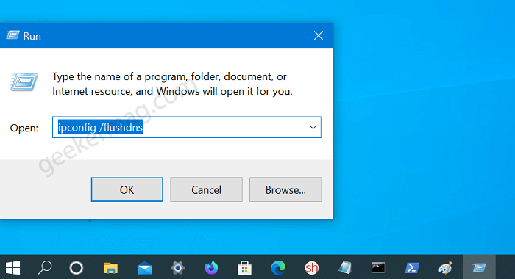Click the Run icon in the title bar
515x279 pixels.
pyautogui.click(x=13, y=35)
